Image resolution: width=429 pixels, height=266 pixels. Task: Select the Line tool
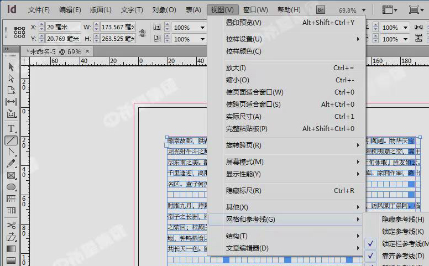tap(11, 140)
